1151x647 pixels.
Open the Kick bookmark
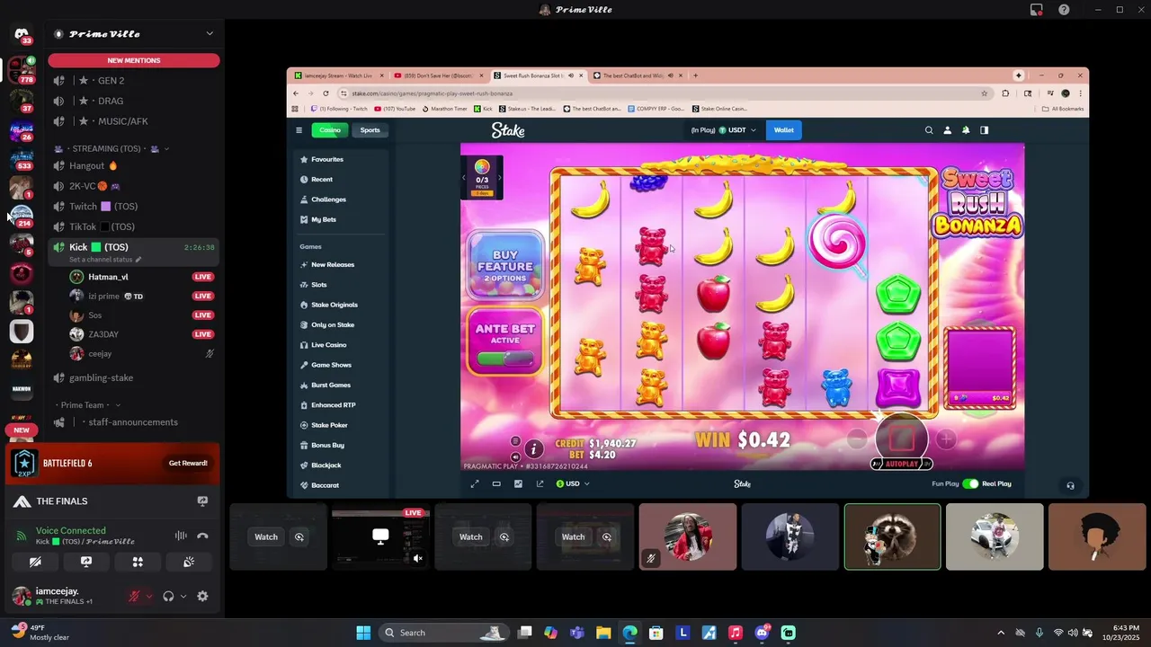[x=483, y=109]
